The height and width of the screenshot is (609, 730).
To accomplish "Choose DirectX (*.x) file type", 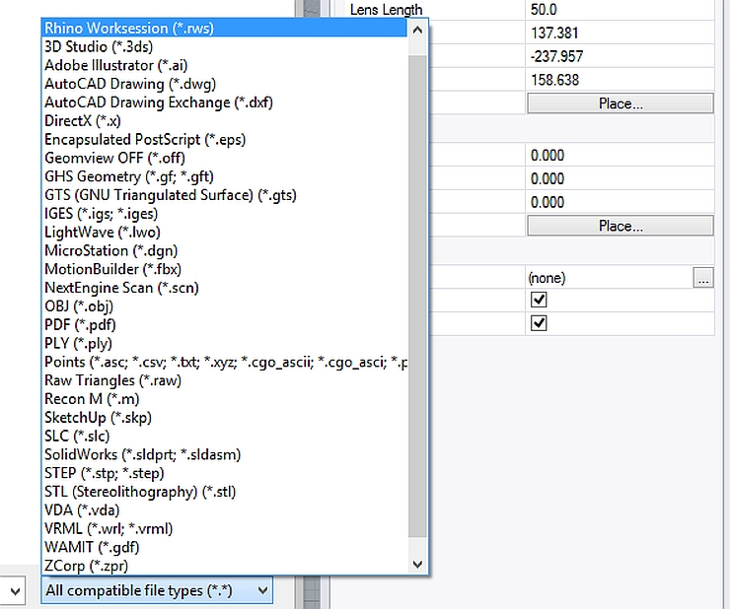I will click(224, 121).
